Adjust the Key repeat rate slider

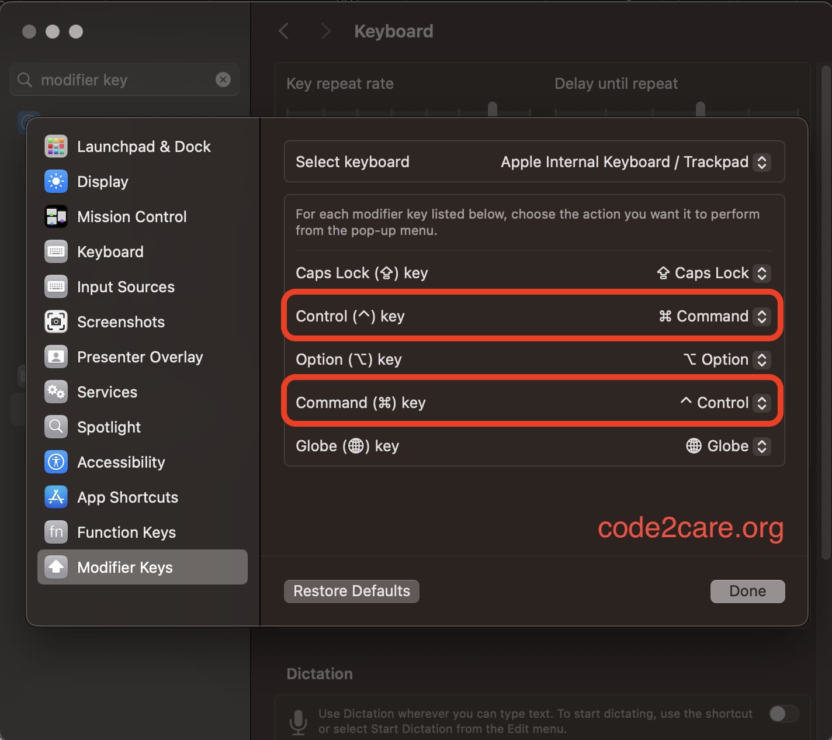491,108
